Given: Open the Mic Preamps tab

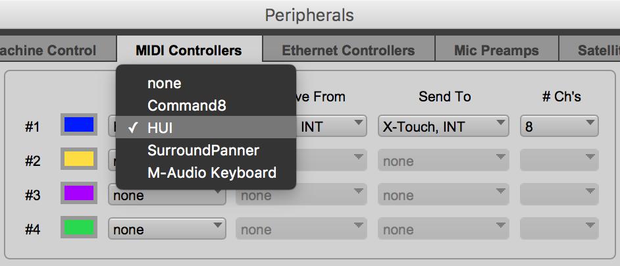Looking at the screenshot, I should coord(496,50).
